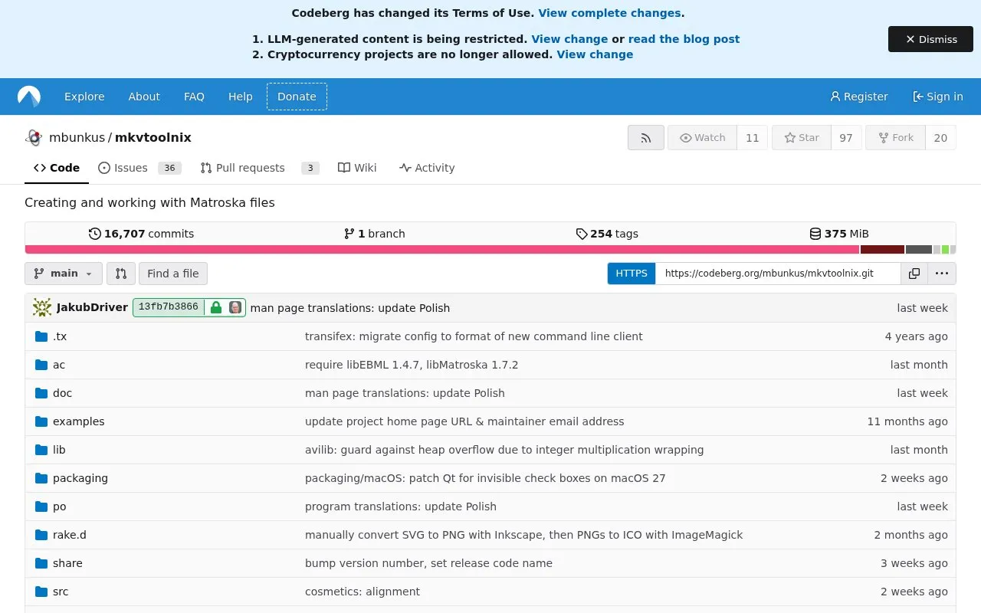View the commit signature lock icon
This screenshot has width=981, height=613.
216,308
